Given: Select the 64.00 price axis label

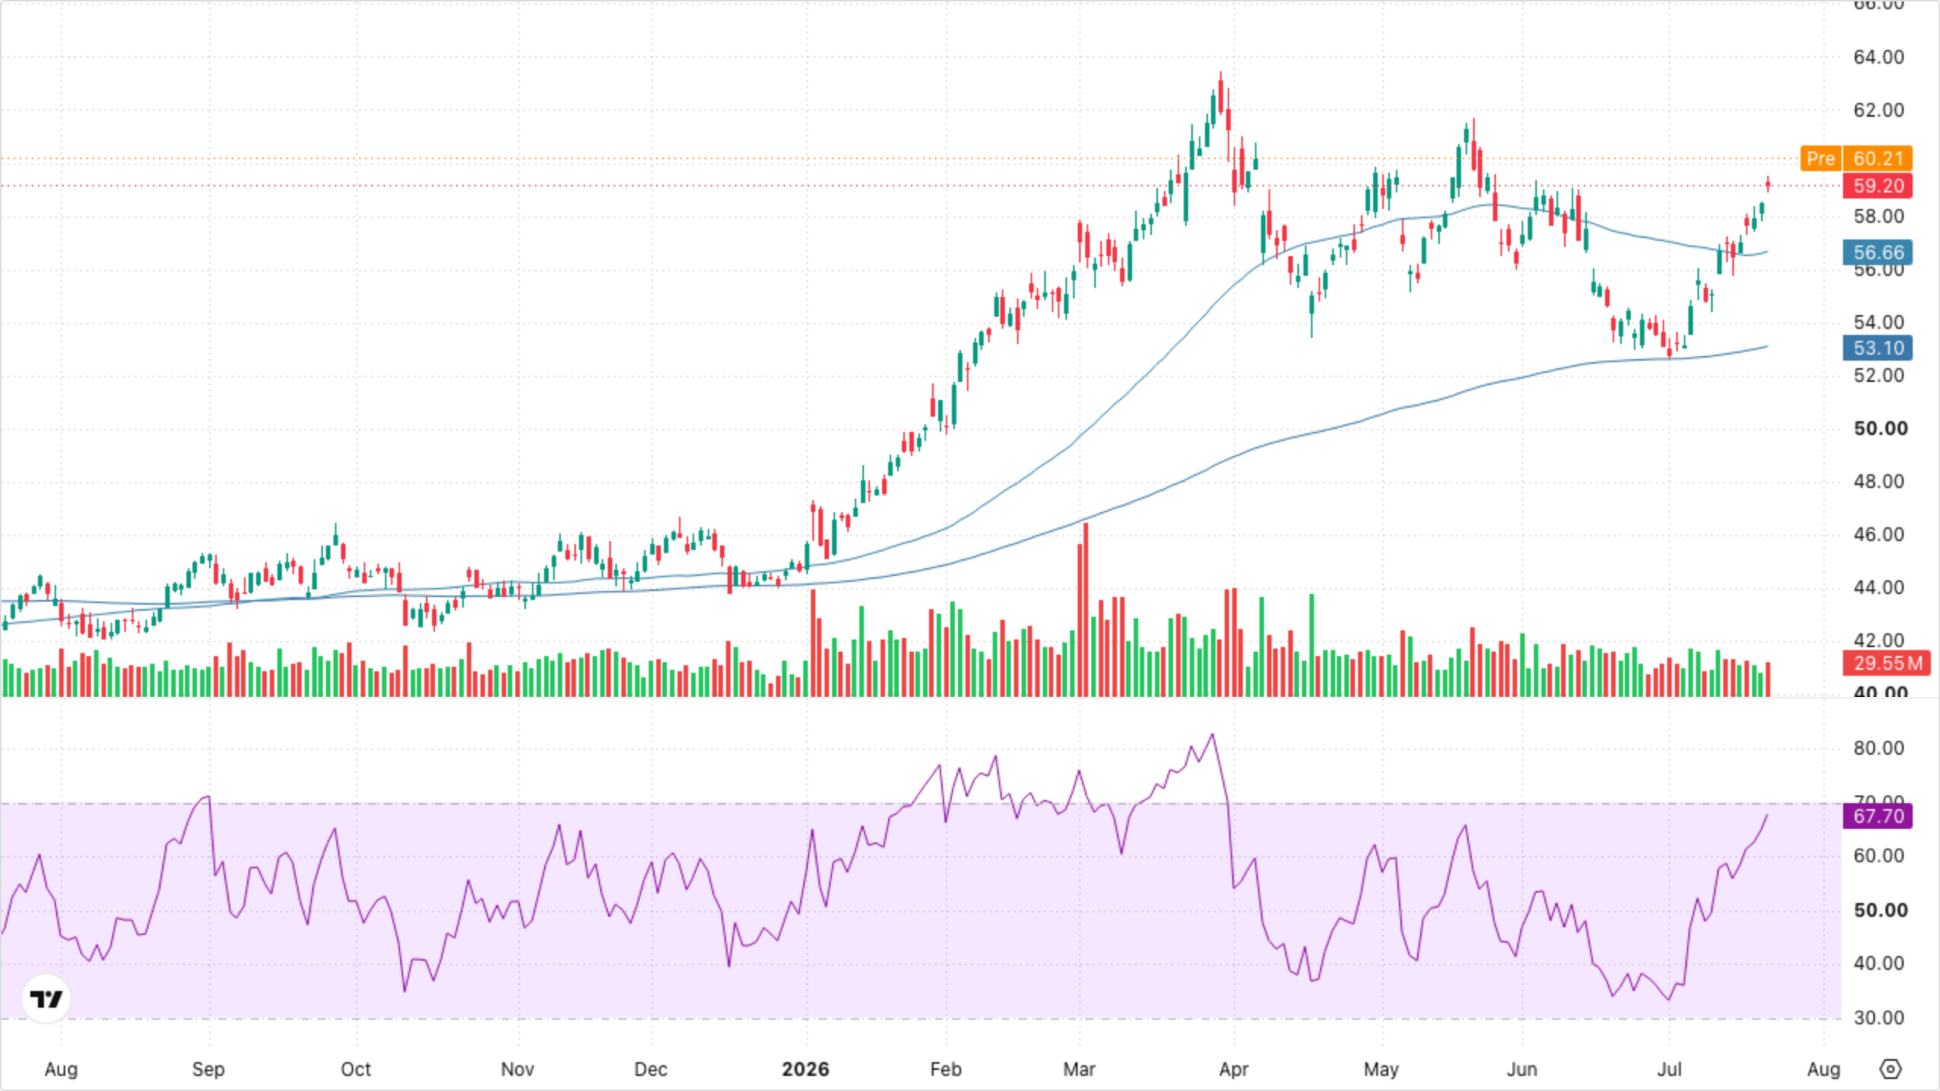Looking at the screenshot, I should tap(1879, 57).
